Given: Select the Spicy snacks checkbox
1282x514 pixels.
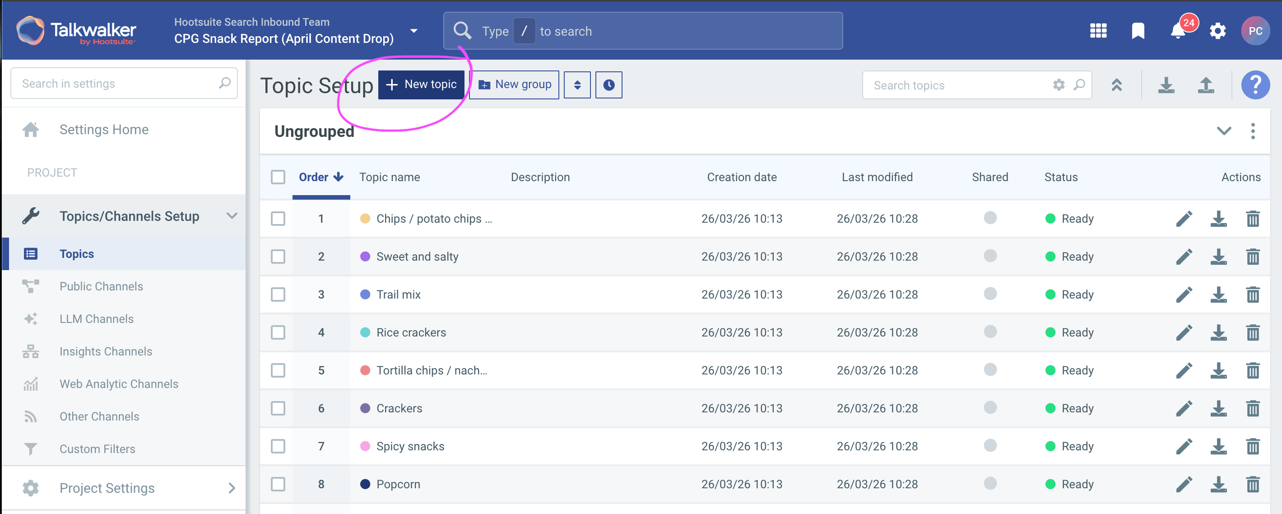Looking at the screenshot, I should point(278,446).
